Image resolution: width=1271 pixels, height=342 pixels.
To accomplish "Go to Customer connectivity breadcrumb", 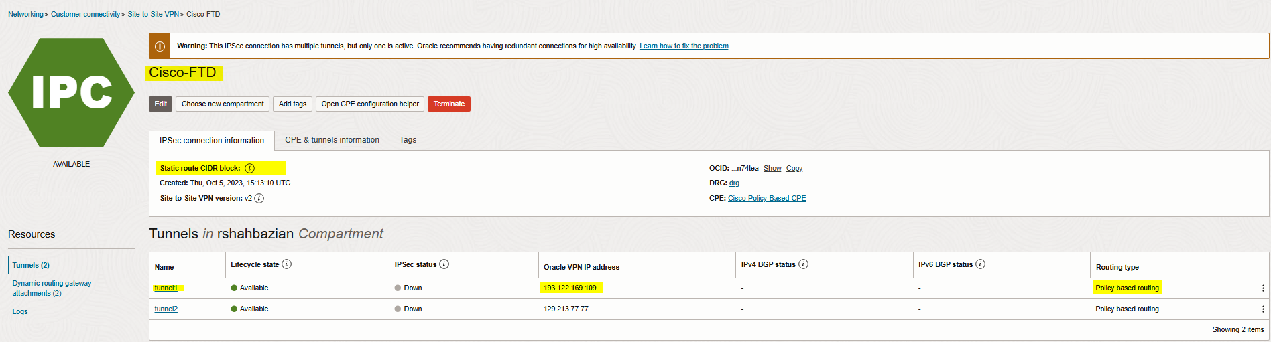I will [x=86, y=14].
